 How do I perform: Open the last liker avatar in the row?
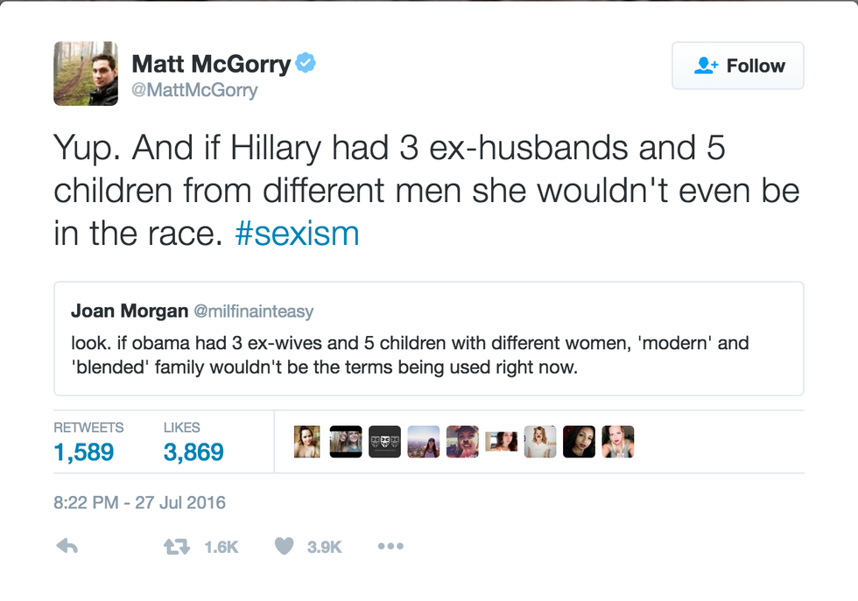618,442
